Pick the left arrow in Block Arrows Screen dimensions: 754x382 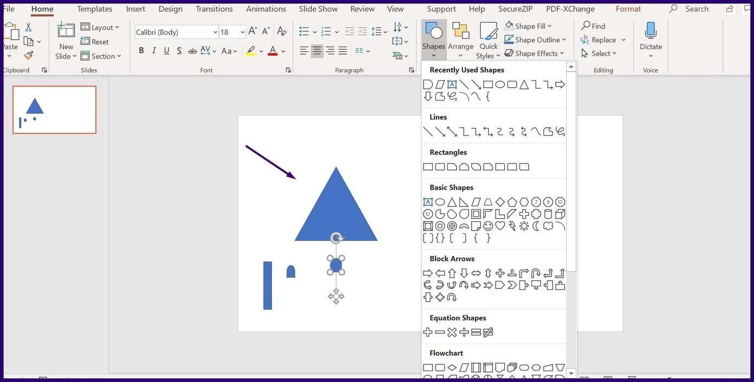tap(440, 273)
